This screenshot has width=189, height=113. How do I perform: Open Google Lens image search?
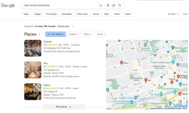[x=114, y=5]
